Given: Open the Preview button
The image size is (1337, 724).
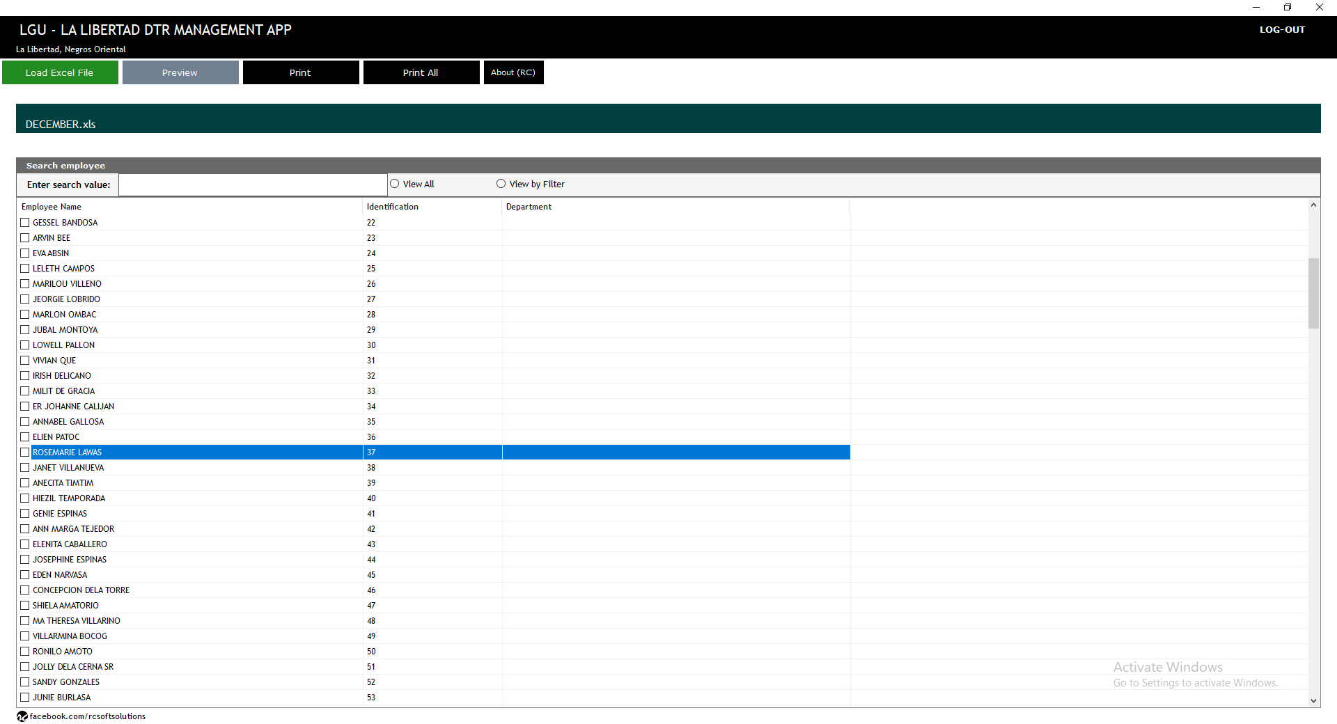Looking at the screenshot, I should (180, 72).
